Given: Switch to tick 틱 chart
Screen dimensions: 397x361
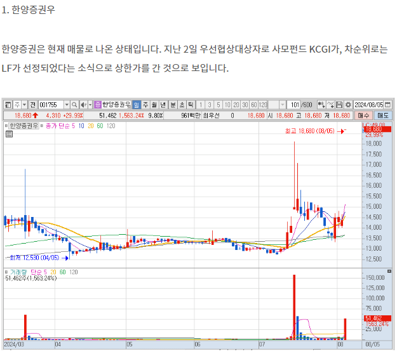Looking at the screenshot, I should [191, 105].
